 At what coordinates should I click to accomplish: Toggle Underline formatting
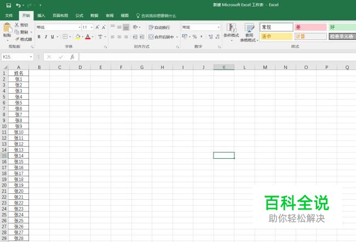[x=53, y=37]
